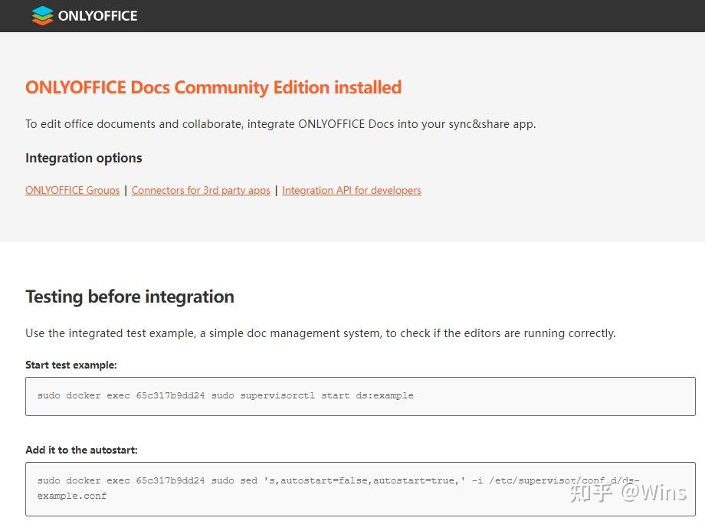Viewport: 705px width, 521px height.
Task: Click the Testing before integration heading
Action: (x=130, y=297)
